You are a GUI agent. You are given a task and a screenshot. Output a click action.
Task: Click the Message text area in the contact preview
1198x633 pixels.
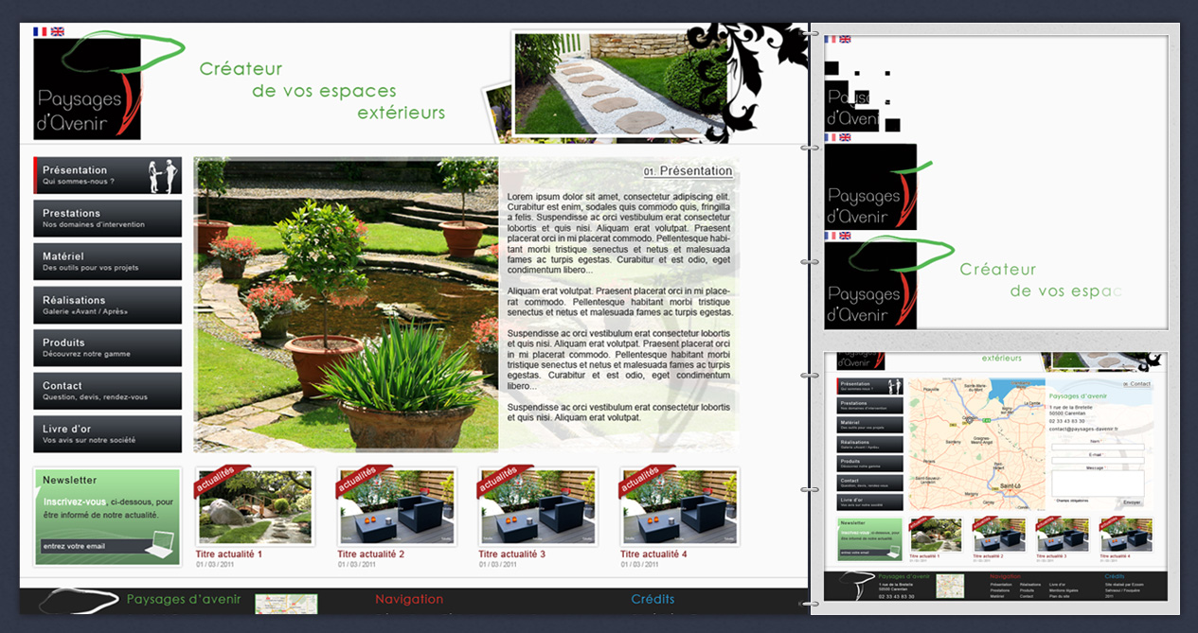[x=1098, y=482]
